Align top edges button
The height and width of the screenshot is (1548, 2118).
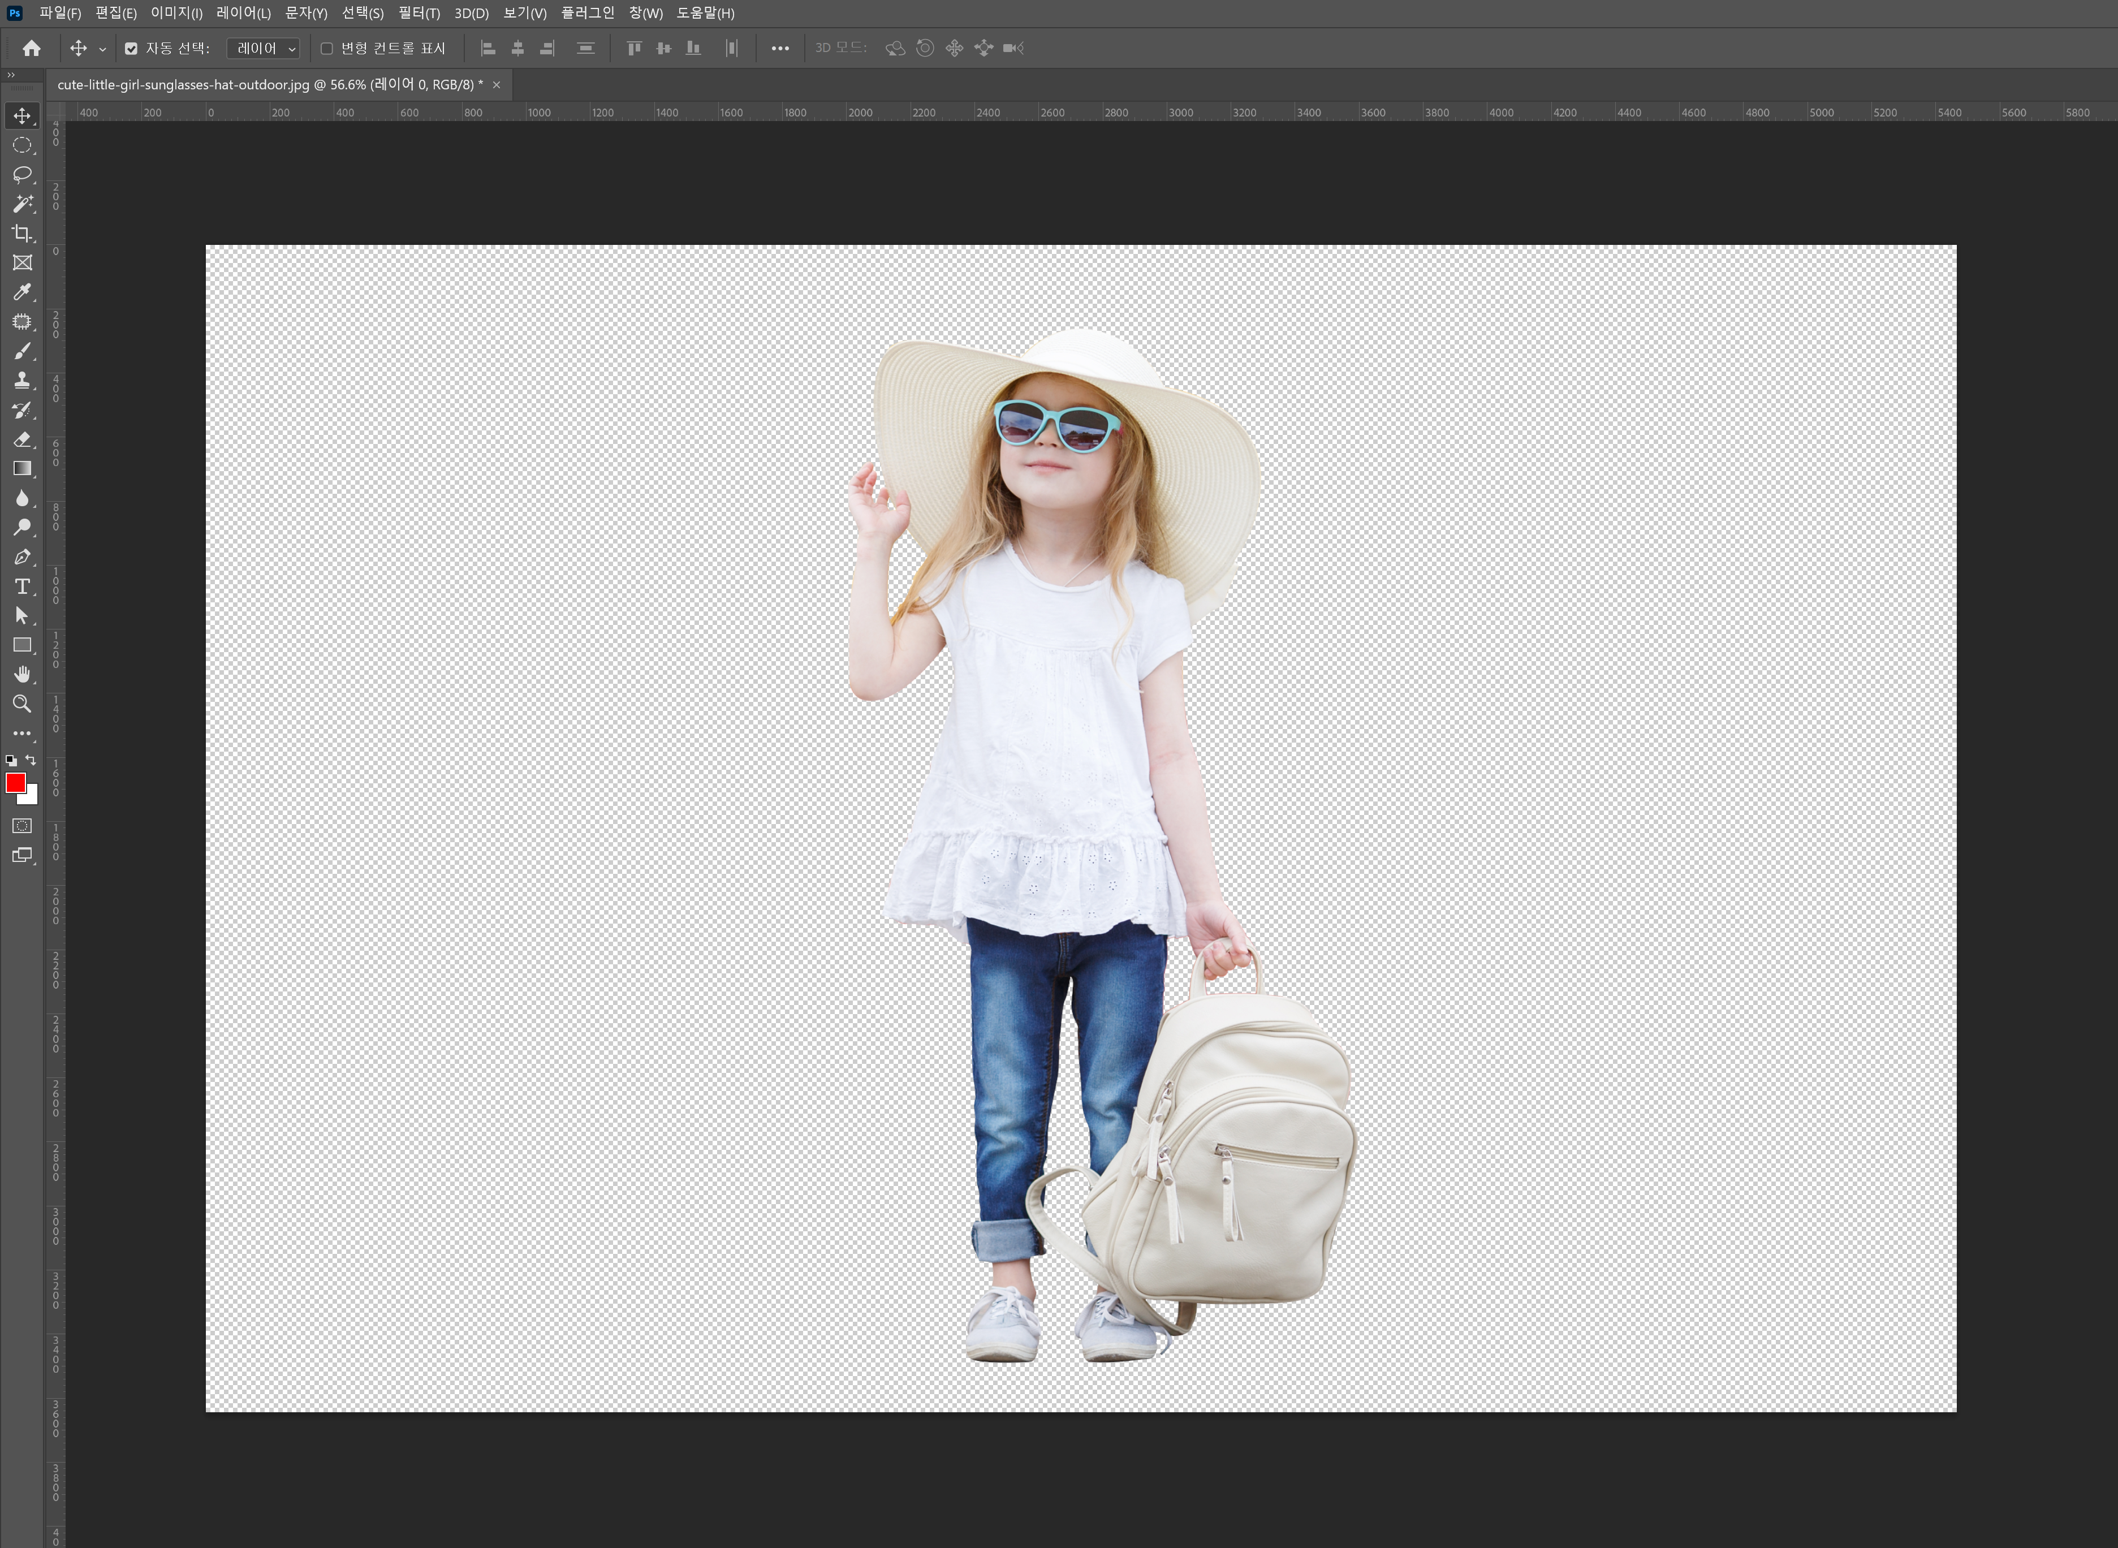point(634,49)
